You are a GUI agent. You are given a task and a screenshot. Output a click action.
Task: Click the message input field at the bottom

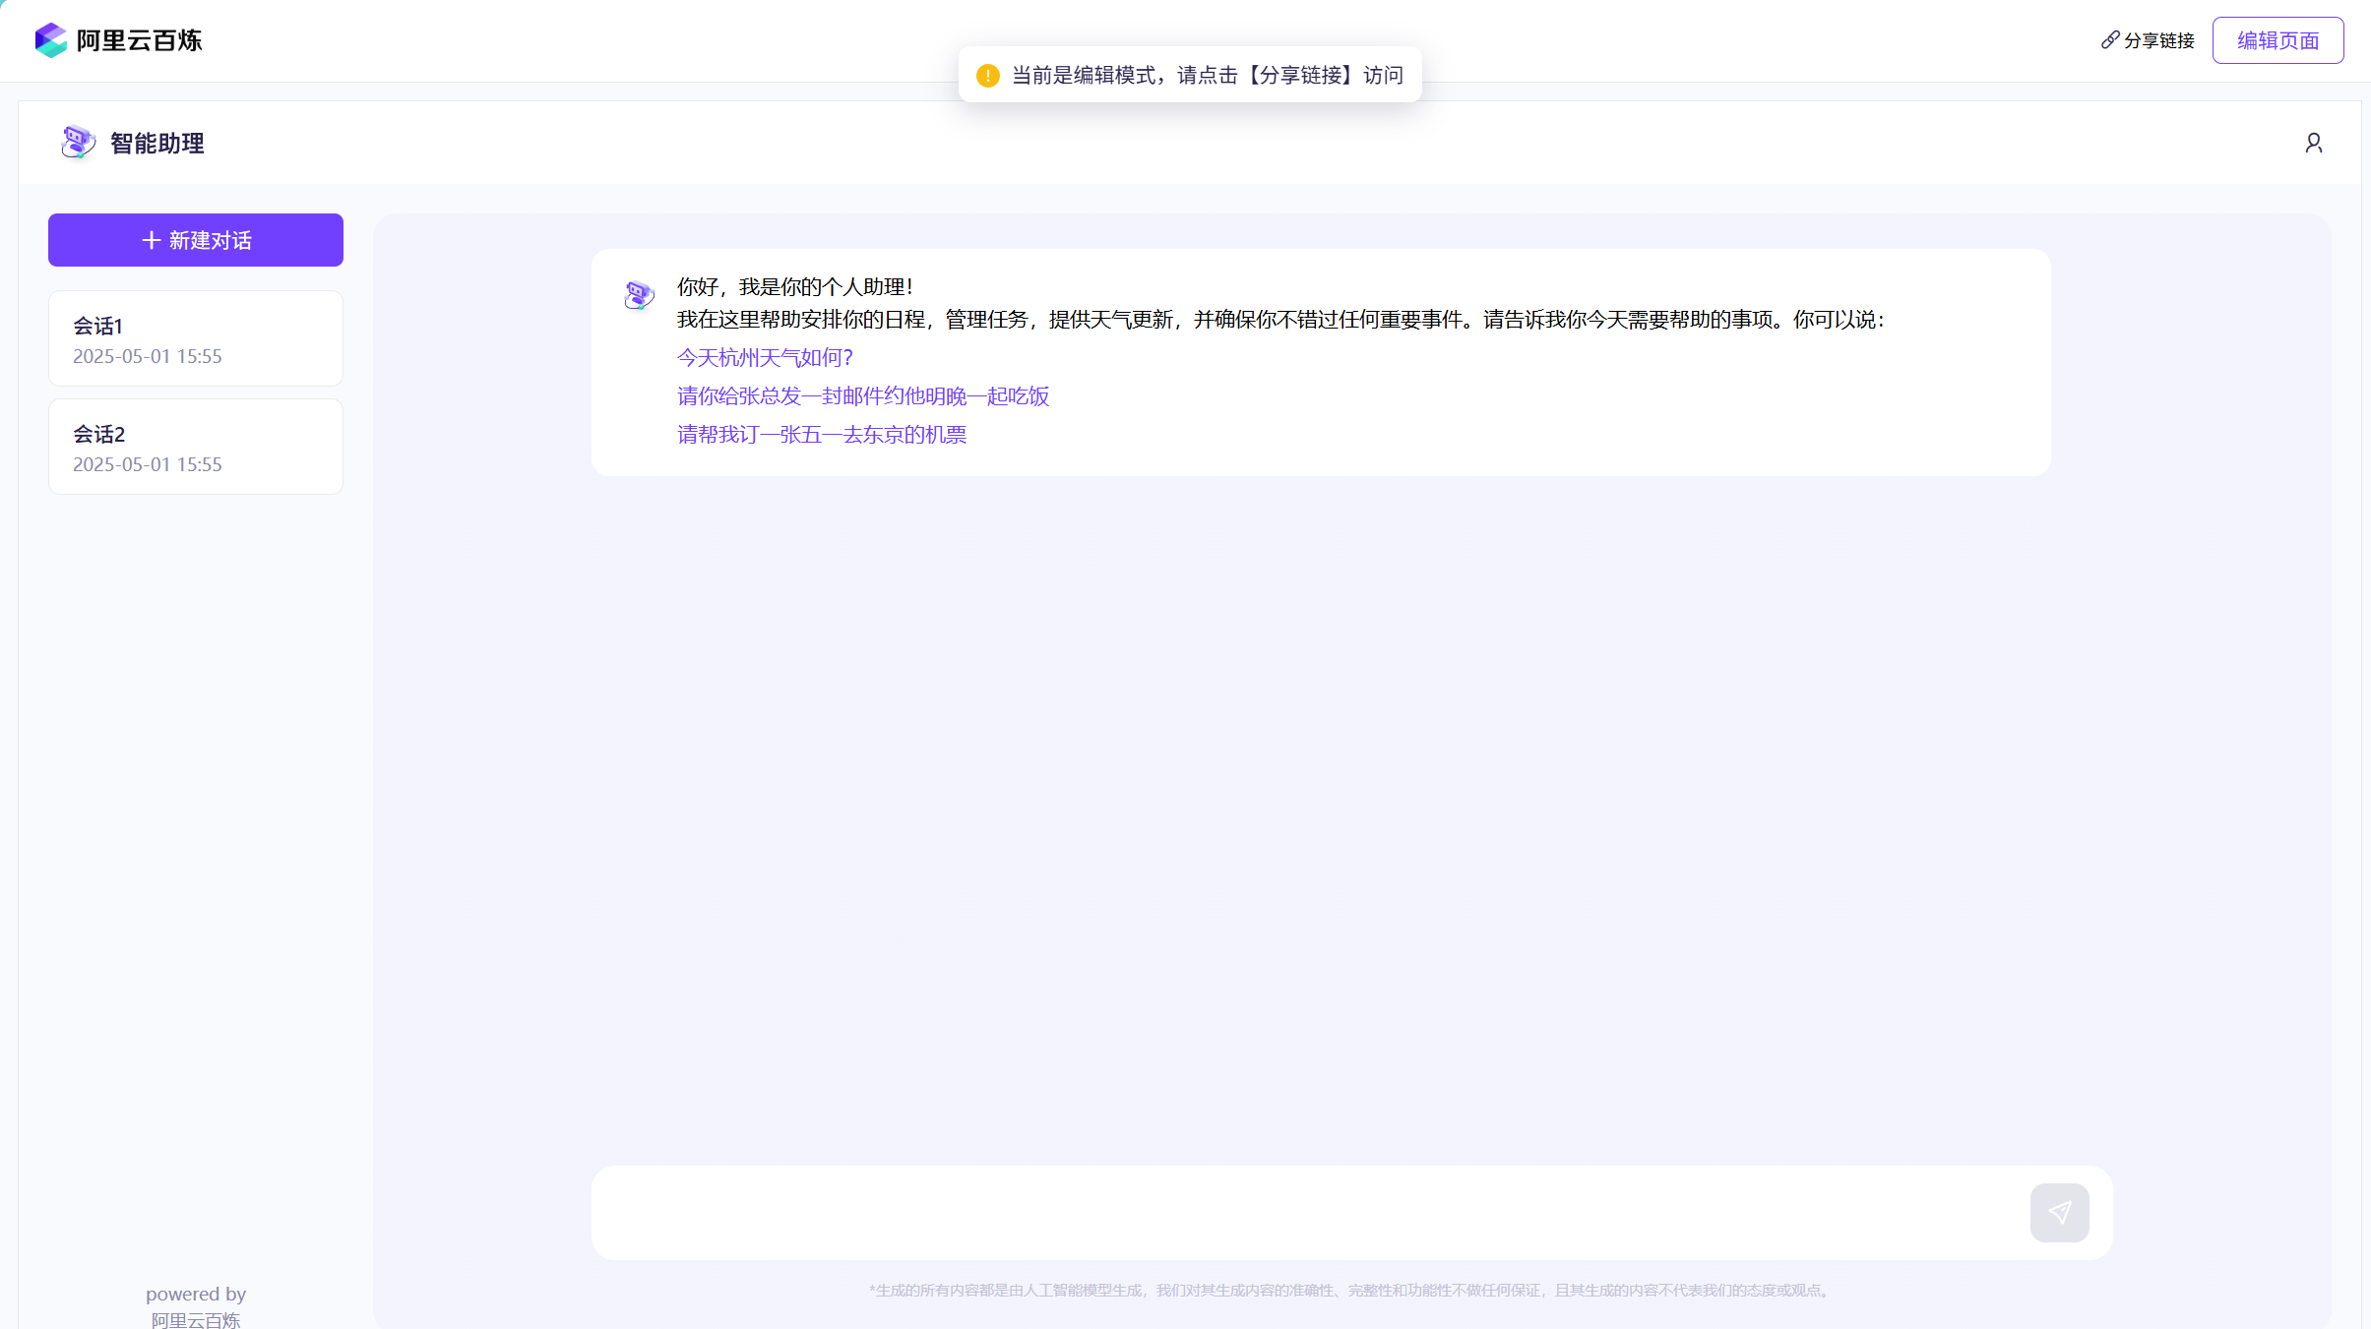(1279, 1212)
